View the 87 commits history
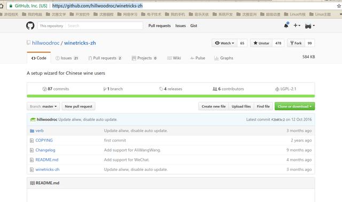The height and width of the screenshot is (202, 342). (x=56, y=89)
